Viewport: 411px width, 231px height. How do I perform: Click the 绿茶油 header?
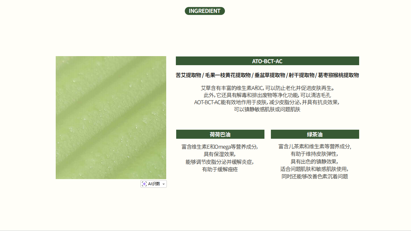[x=315, y=134]
